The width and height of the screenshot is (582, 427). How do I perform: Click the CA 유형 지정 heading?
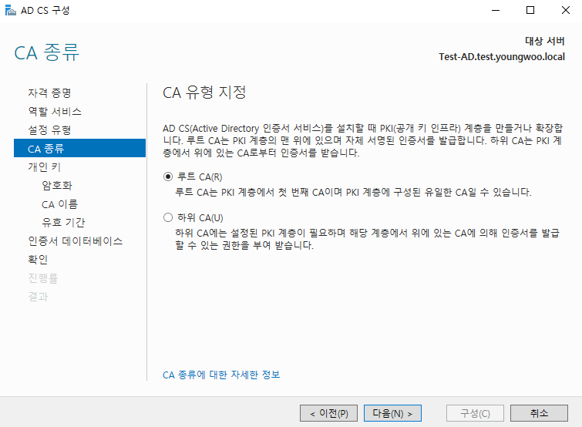(204, 92)
